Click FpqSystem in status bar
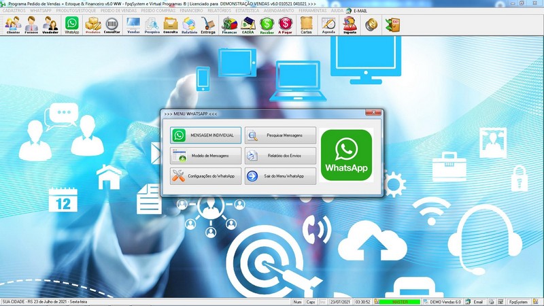The height and width of the screenshot is (306, 544). [518, 302]
